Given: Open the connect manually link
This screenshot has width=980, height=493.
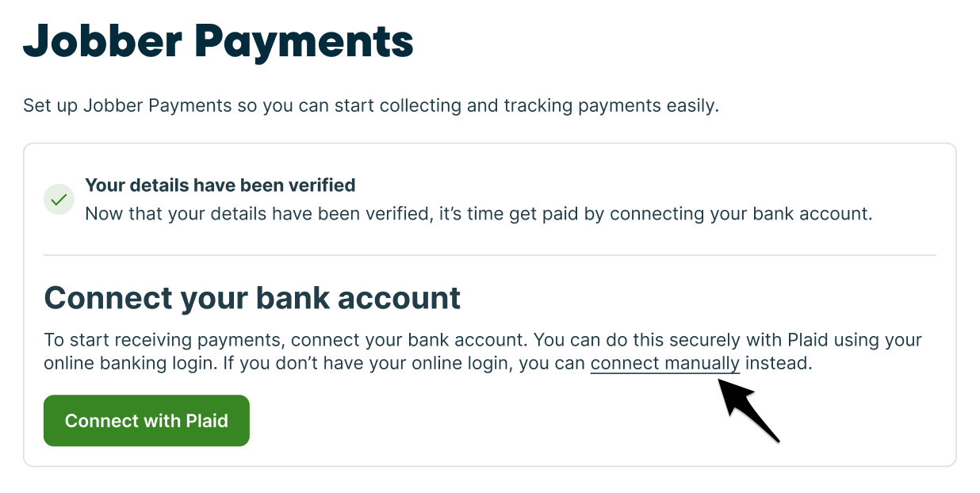Looking at the screenshot, I should click(x=664, y=364).
